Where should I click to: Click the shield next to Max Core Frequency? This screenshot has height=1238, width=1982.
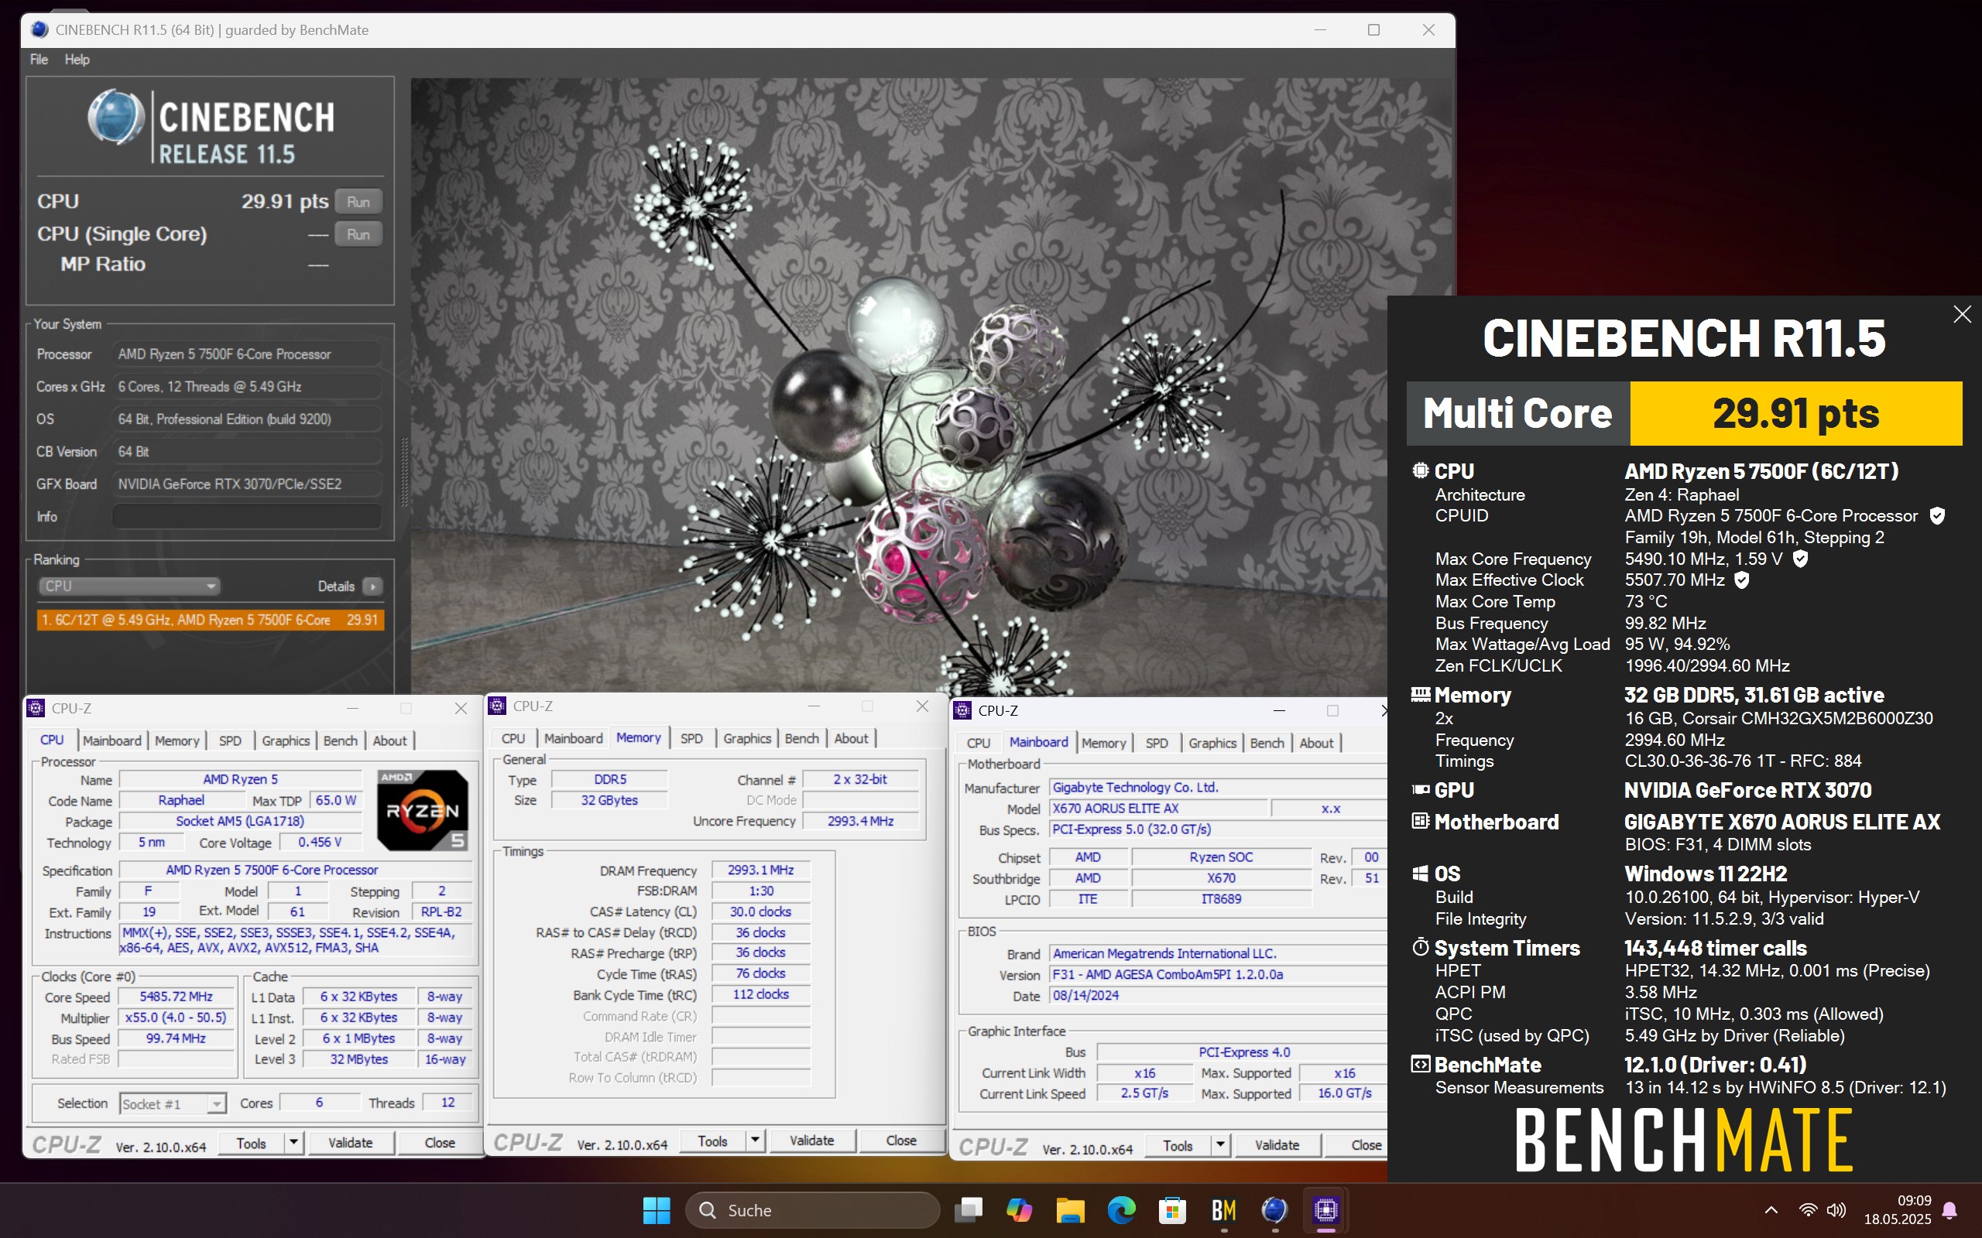click(x=1800, y=559)
